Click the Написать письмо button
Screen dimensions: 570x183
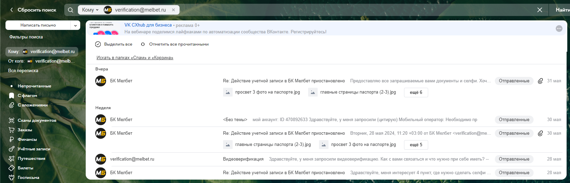point(38,25)
